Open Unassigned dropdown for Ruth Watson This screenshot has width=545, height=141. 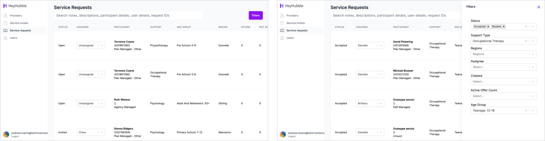pyautogui.click(x=91, y=103)
